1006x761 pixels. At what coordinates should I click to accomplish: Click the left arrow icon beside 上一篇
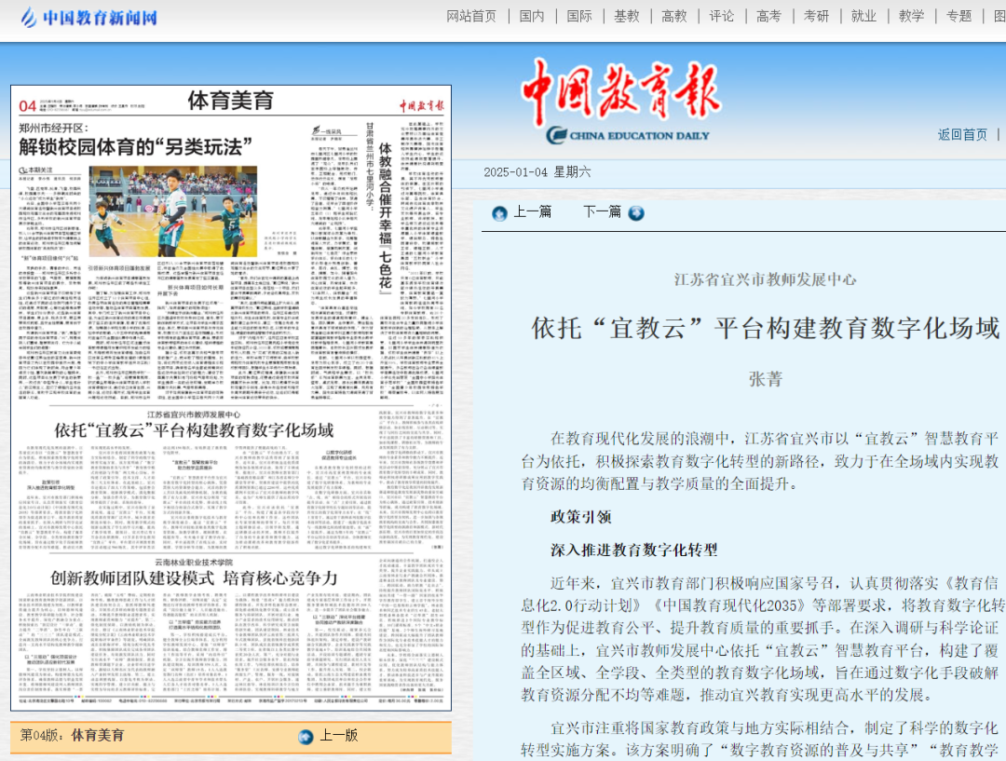pos(499,213)
